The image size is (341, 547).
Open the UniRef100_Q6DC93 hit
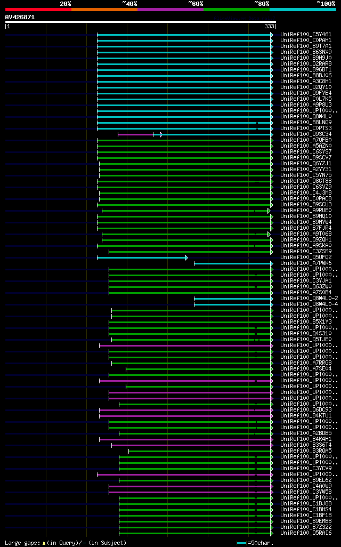click(x=306, y=410)
